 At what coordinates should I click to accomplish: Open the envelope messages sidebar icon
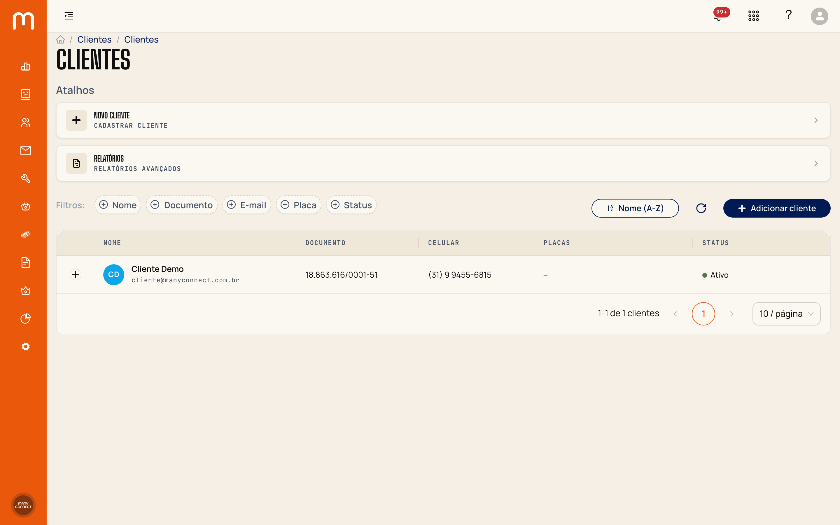point(26,150)
